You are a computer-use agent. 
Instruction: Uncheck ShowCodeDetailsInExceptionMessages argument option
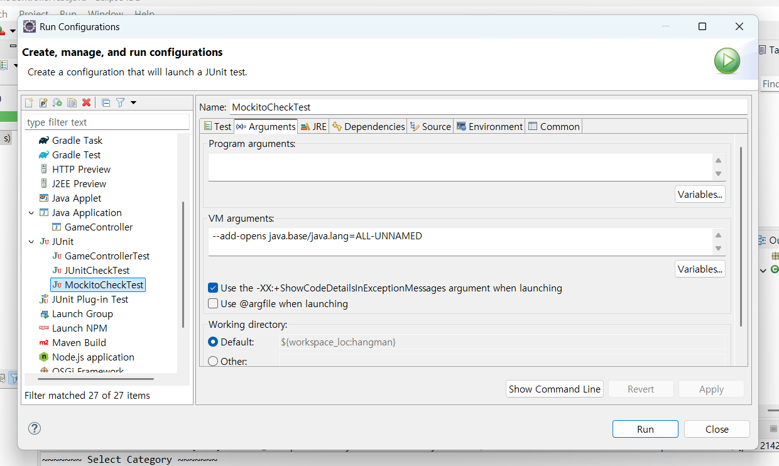tap(213, 288)
